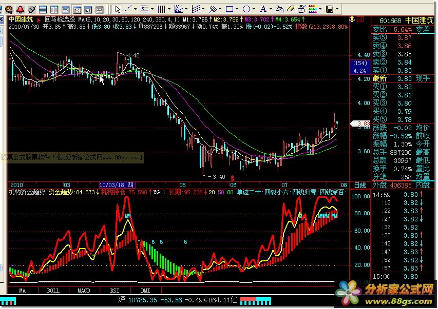Expand the save icon dropdown arrow
Image resolution: width=438 pixels, height=309 pixels.
coord(337,9)
